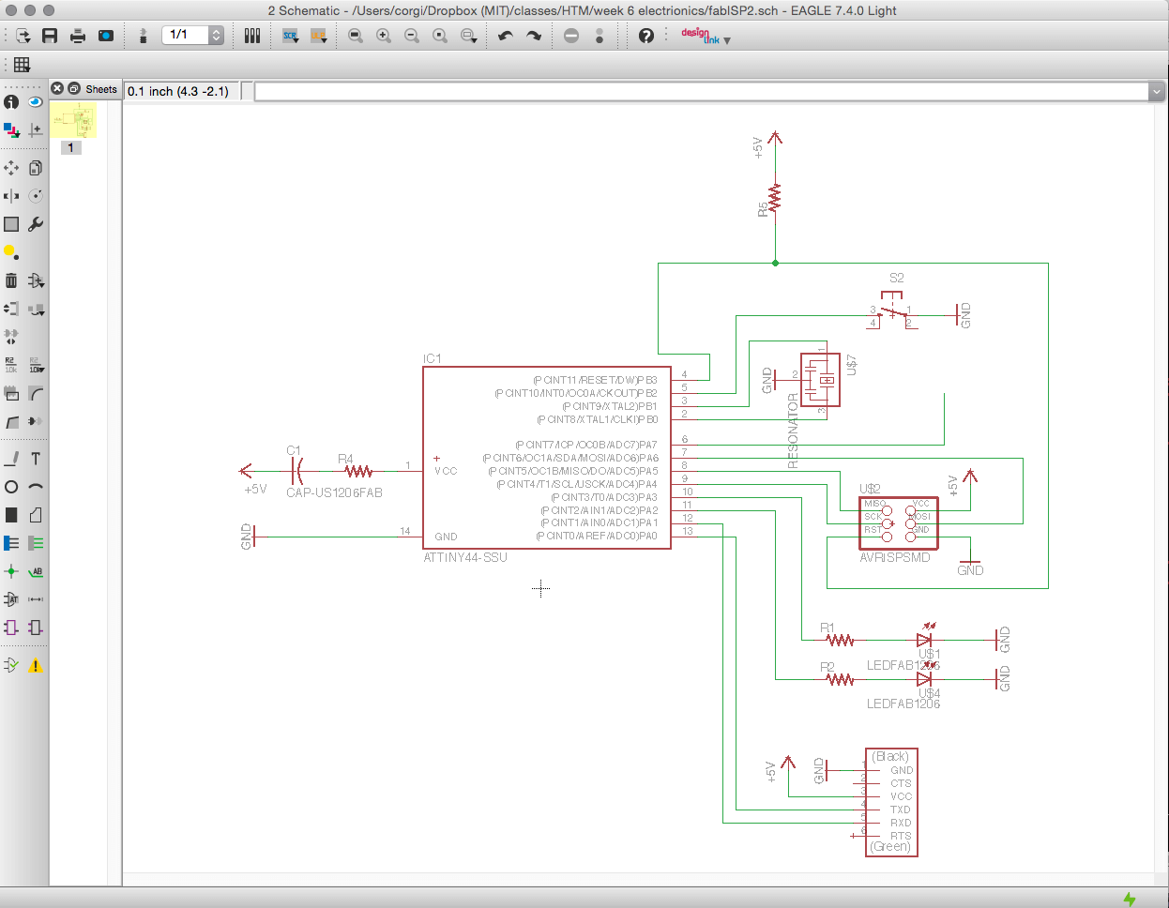Select the Label AB tool
The image size is (1169, 908).
coord(36,571)
